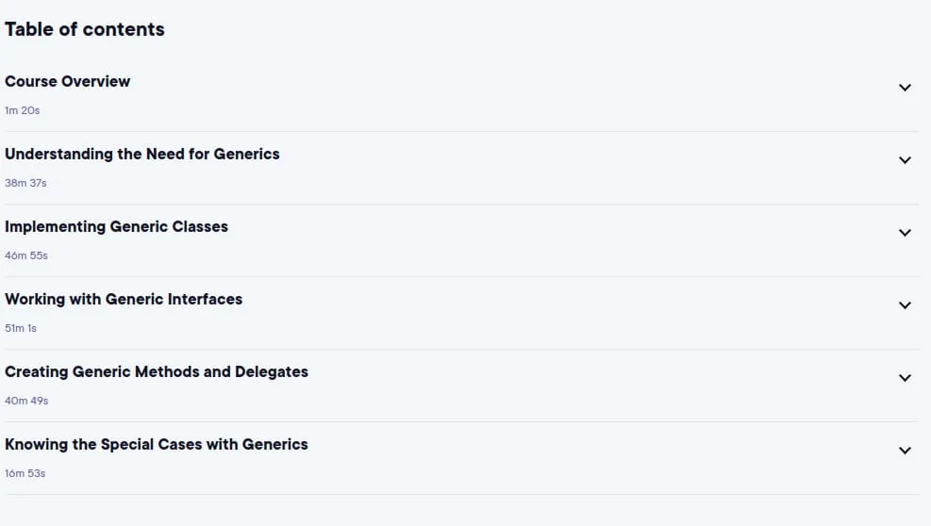Expand Creating Generic Methods and Delegates chevron
This screenshot has height=526, width=931.
pyautogui.click(x=905, y=378)
